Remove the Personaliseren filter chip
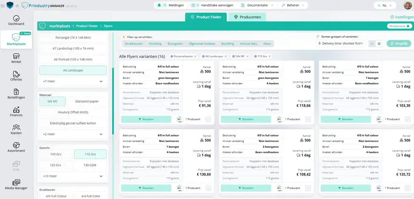Viewport: 414px width, 199px height. pyautogui.click(x=195, y=56)
